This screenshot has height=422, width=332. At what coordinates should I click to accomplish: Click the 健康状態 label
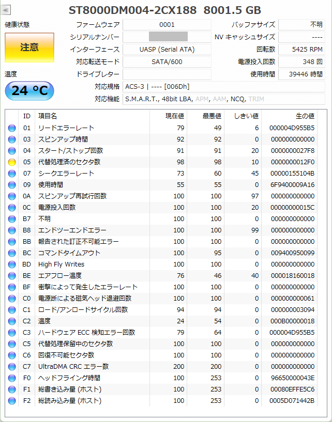tap(17, 25)
